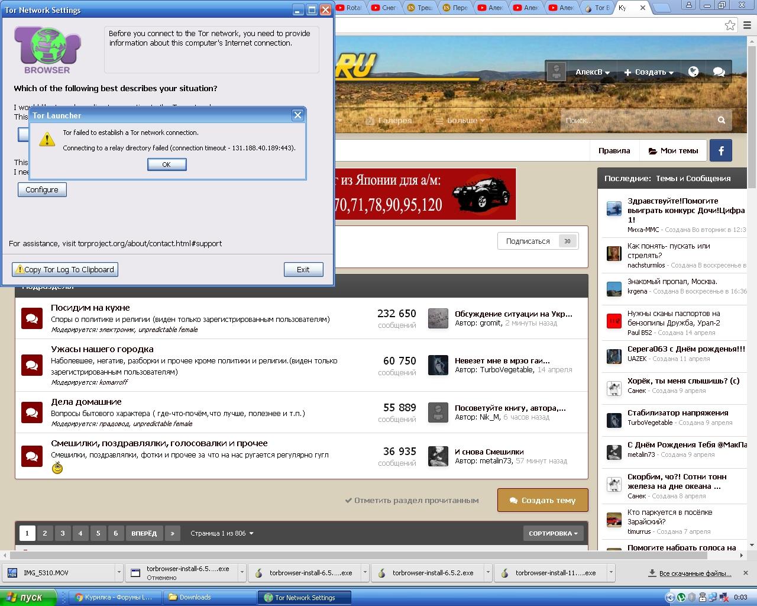The image size is (757, 606).
Task: Open last post Посоветуйте книгу, автора…
Action: tap(510, 408)
